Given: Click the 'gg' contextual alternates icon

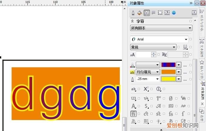Looking at the screenshot, I should point(171,106).
